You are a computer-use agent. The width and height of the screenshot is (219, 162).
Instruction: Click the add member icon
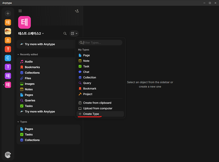click(77, 11)
